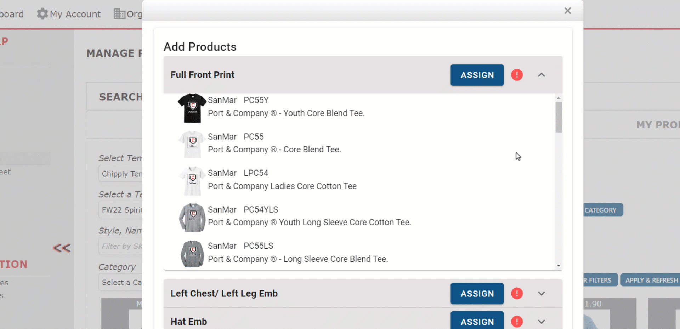Viewport: 680px width, 329px height.
Task: Click the red alert icon beside Left Chest/ Left Leg Emb
Action: (x=517, y=293)
